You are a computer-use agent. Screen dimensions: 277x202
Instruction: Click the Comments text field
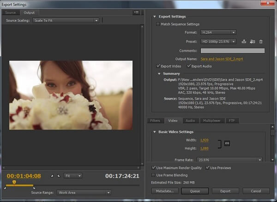[x=232, y=50]
